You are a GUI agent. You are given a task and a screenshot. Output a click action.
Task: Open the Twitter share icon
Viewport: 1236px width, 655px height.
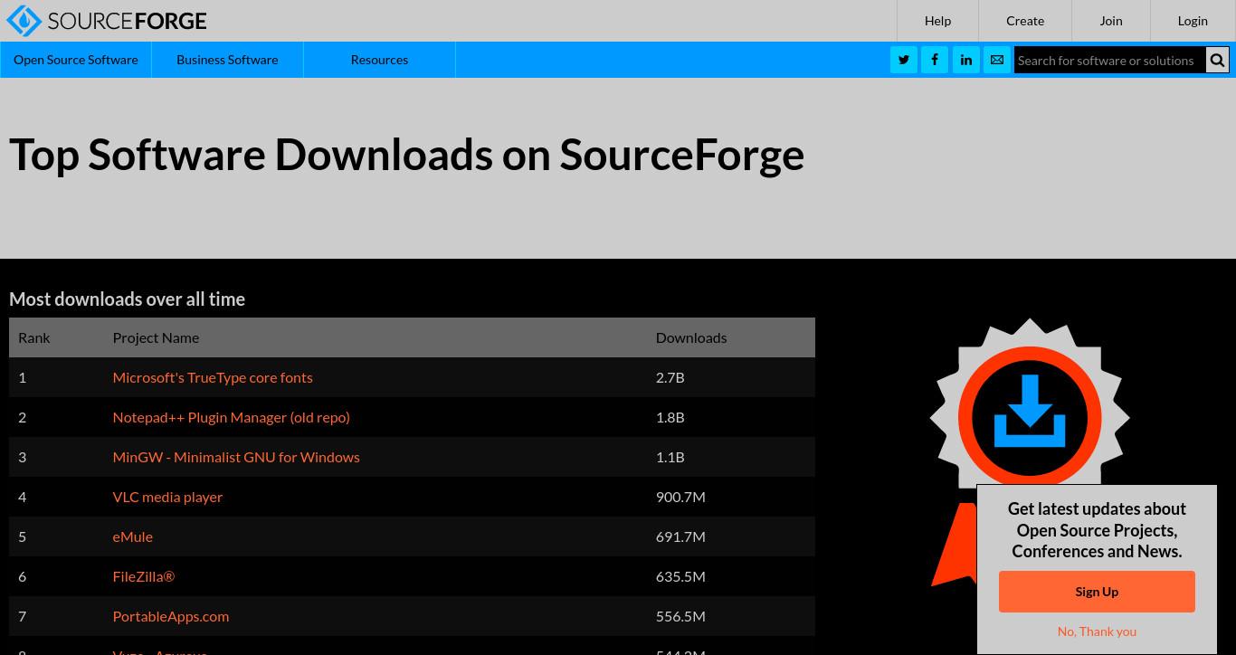pos(904,60)
